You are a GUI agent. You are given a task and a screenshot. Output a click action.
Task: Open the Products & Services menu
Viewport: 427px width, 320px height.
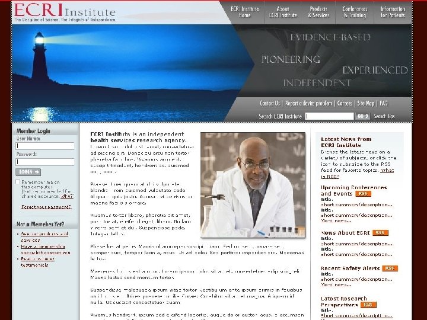pos(318,12)
